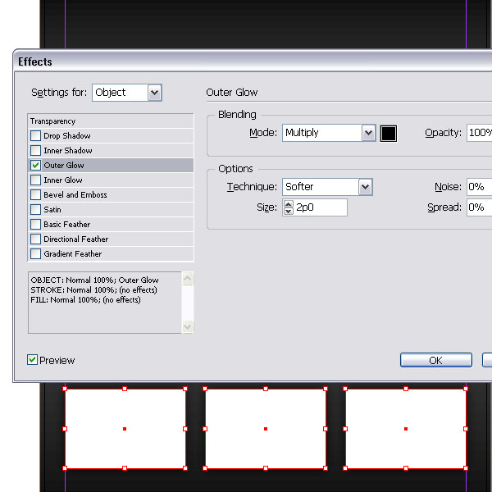492x492 pixels.
Task: Open the blending Mode Multiply dropdown
Action: pyautogui.click(x=329, y=133)
